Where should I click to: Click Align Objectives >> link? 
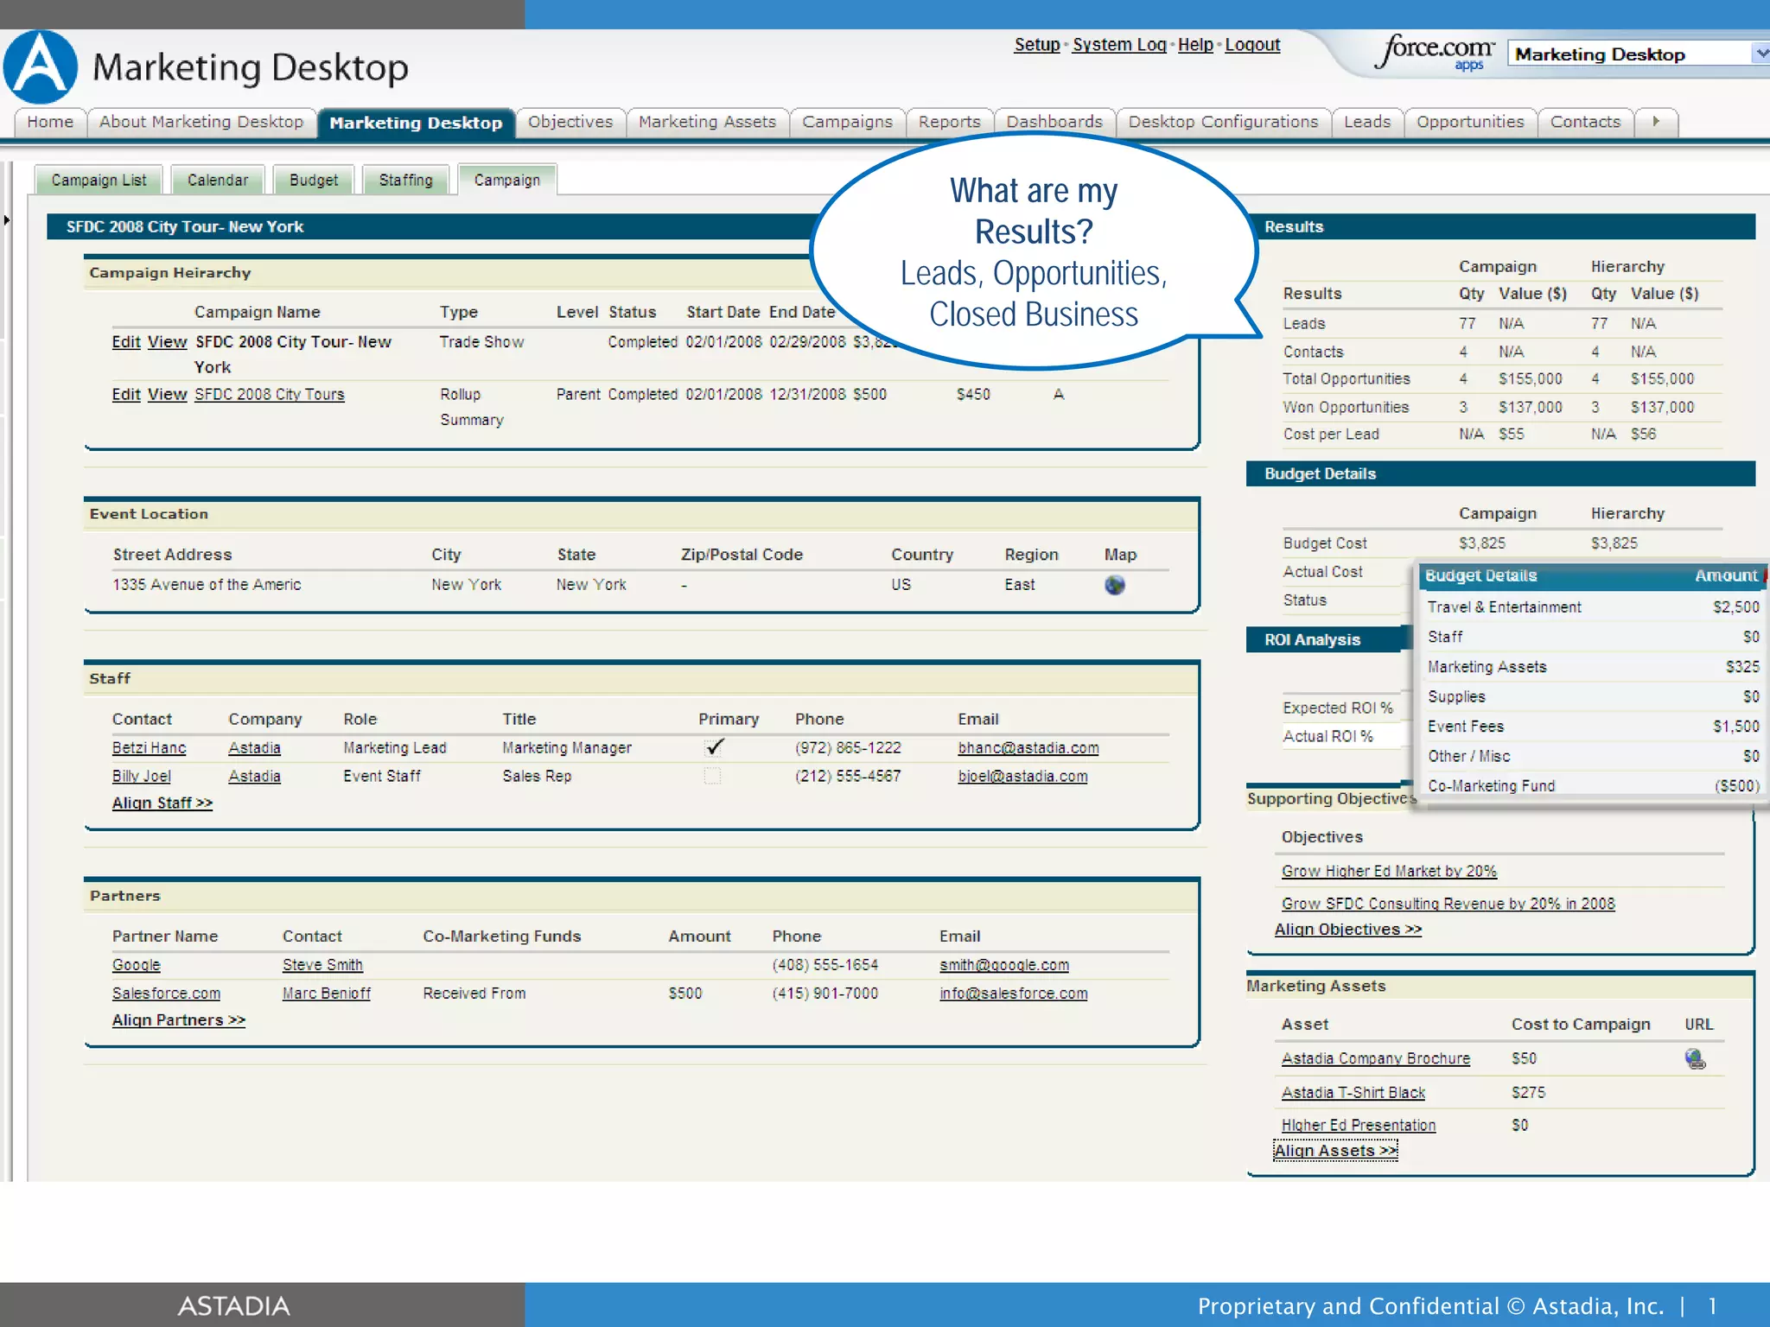click(1348, 930)
